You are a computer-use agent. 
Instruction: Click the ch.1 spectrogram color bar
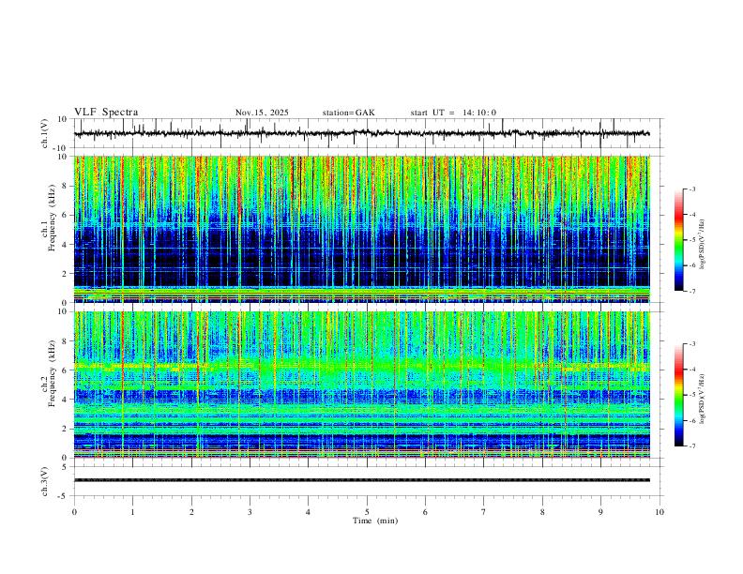(x=678, y=240)
